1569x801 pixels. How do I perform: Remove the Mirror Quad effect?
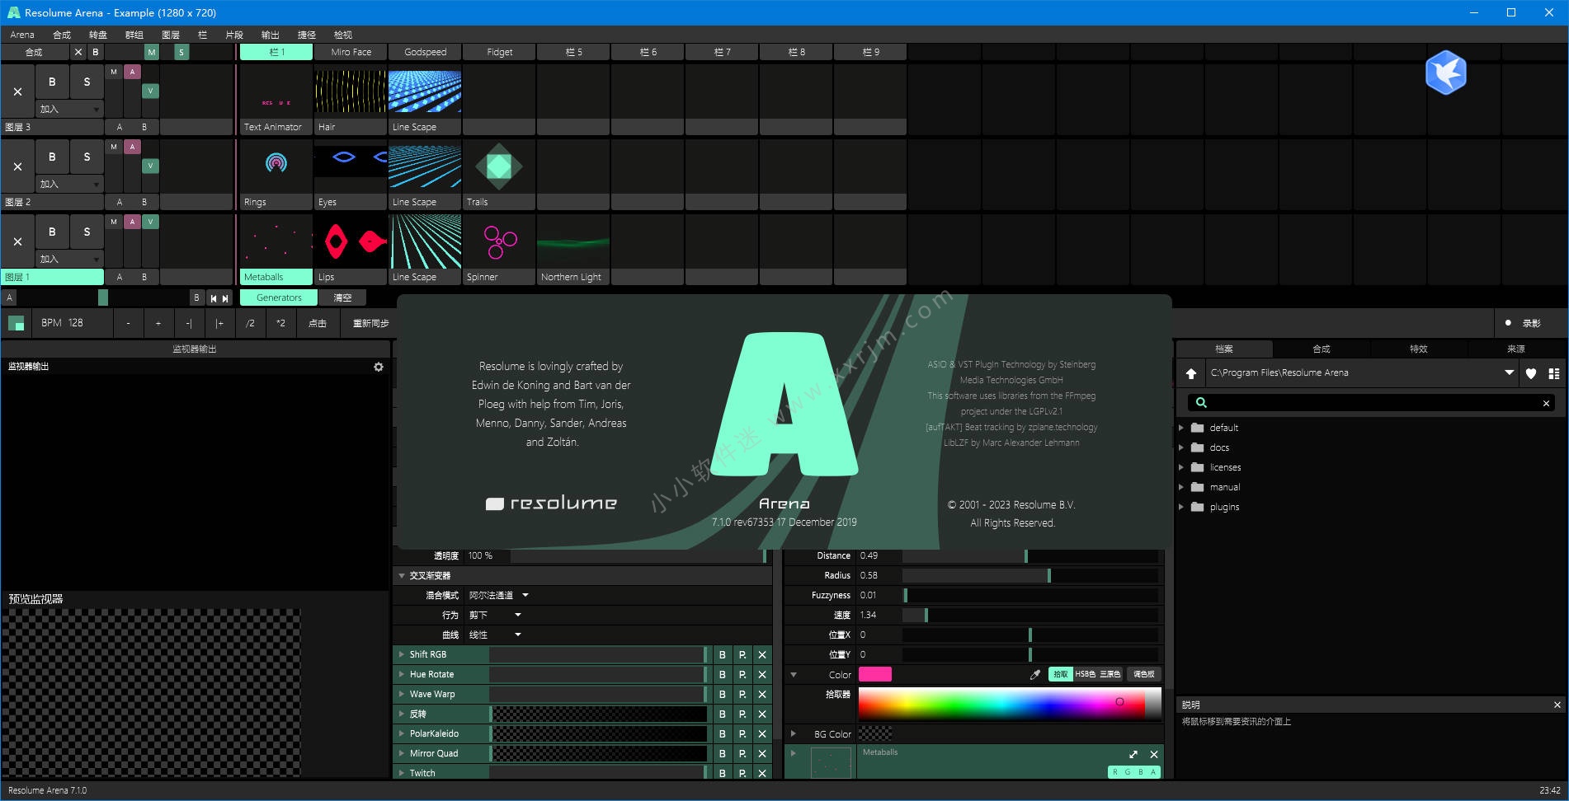762,753
